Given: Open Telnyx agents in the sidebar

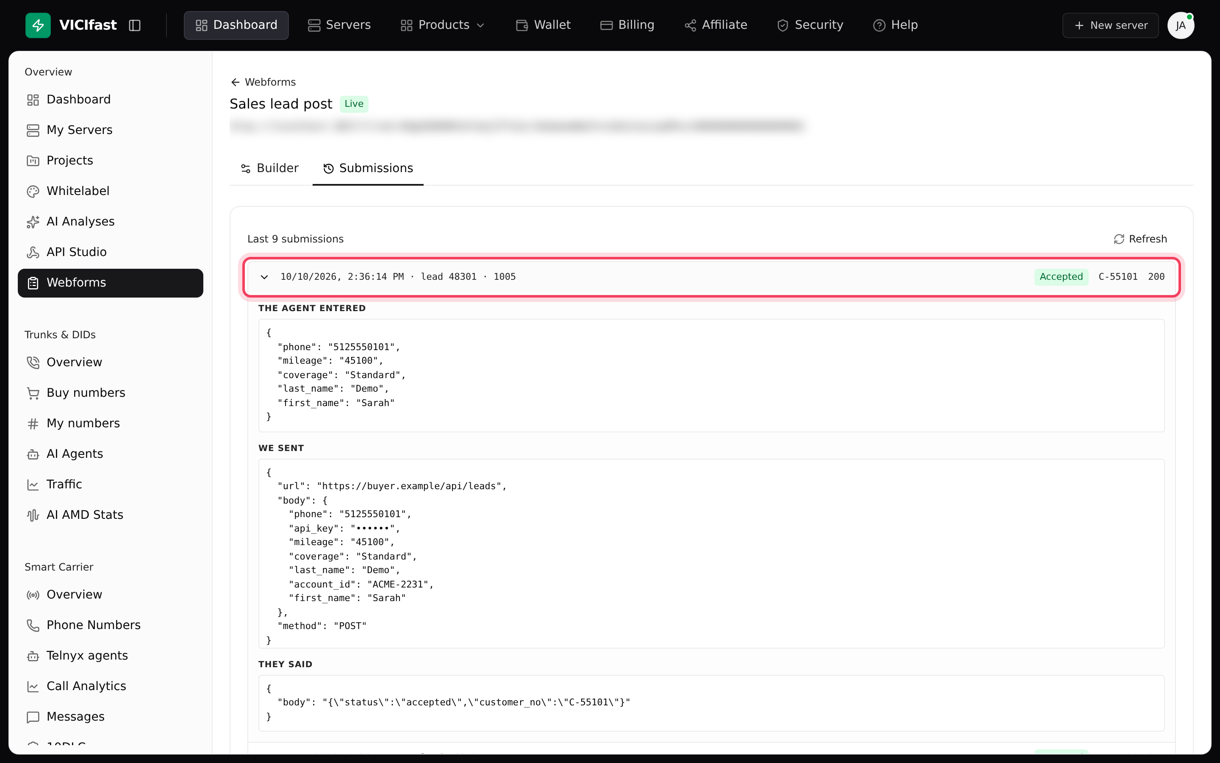Looking at the screenshot, I should click(111, 656).
